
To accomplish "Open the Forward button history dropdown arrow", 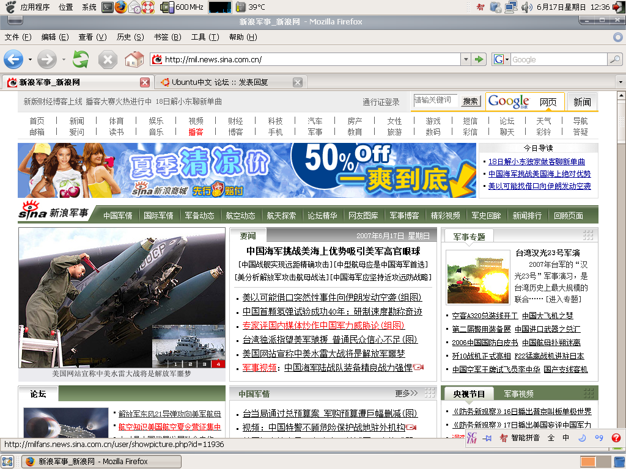I will (x=64, y=60).
